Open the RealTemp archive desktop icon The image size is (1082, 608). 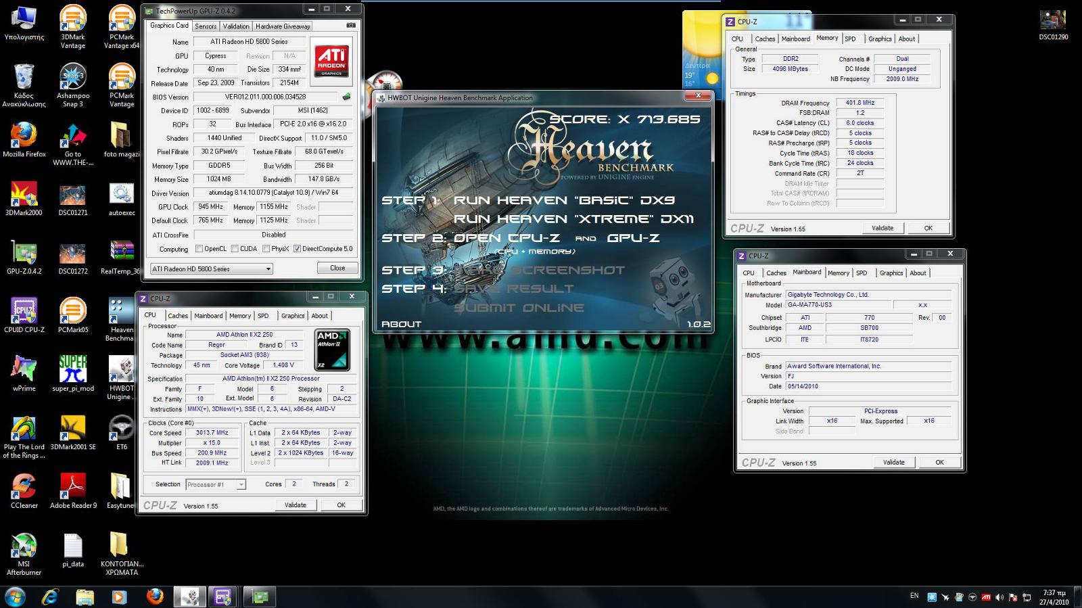click(x=121, y=257)
